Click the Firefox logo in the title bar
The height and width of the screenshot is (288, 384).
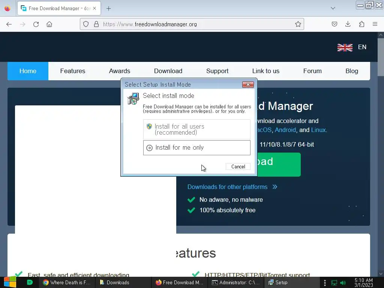pos(7,9)
